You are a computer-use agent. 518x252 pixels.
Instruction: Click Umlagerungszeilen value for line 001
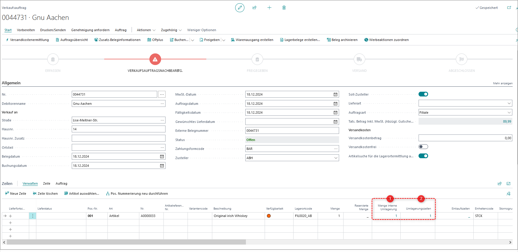pos(430,216)
